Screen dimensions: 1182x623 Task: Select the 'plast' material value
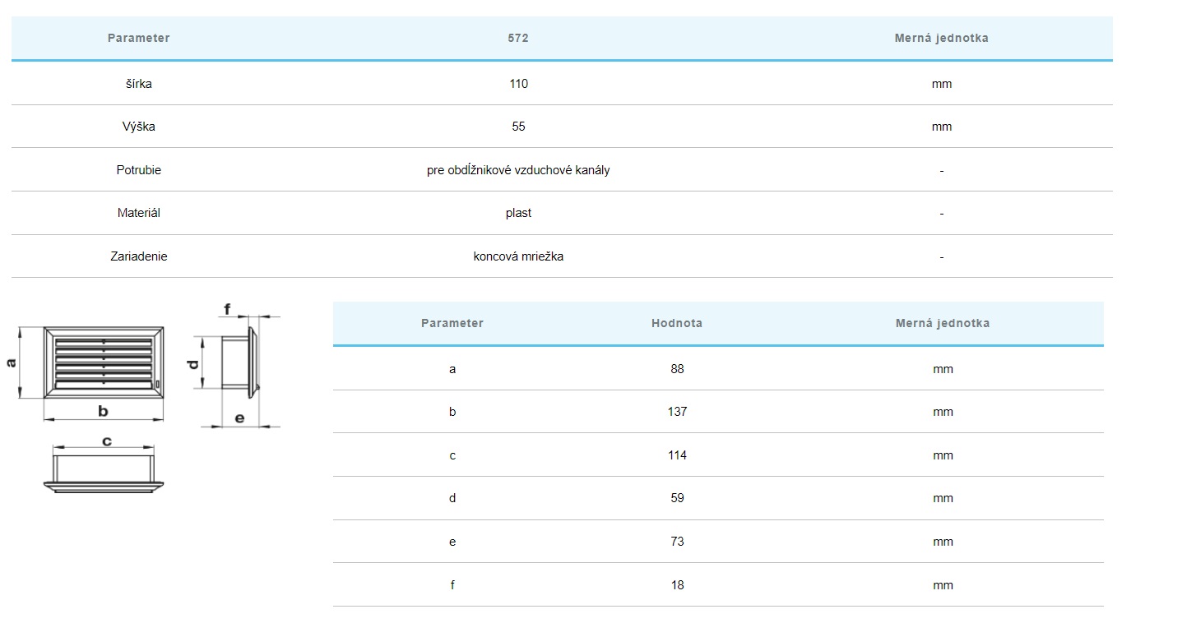518,213
